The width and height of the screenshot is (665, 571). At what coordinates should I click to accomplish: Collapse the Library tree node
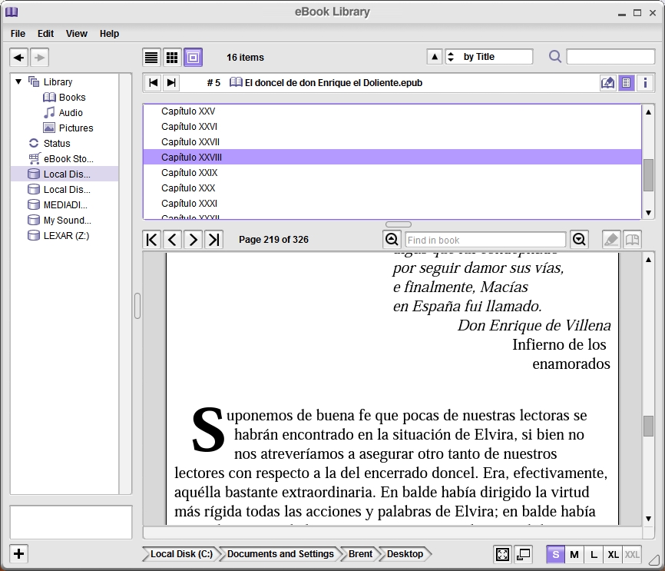click(x=19, y=81)
